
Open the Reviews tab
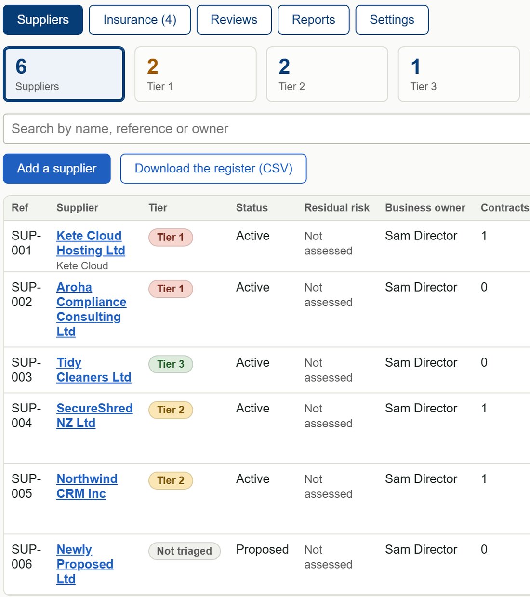click(234, 20)
